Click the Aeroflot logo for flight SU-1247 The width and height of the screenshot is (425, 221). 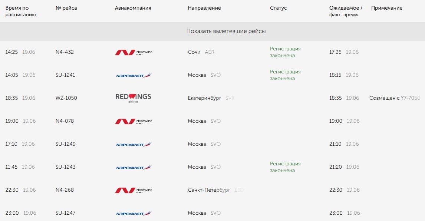[134, 214]
